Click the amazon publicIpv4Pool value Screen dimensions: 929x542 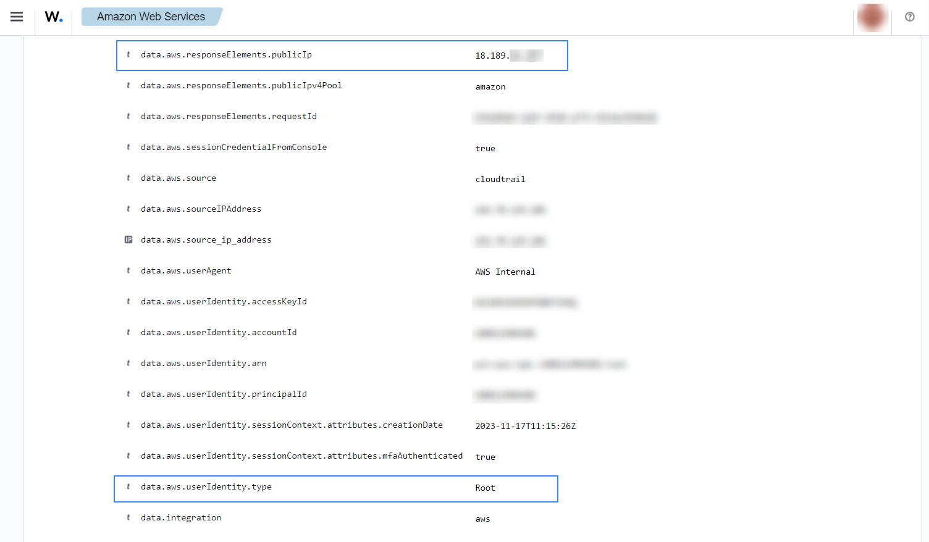pyautogui.click(x=490, y=86)
